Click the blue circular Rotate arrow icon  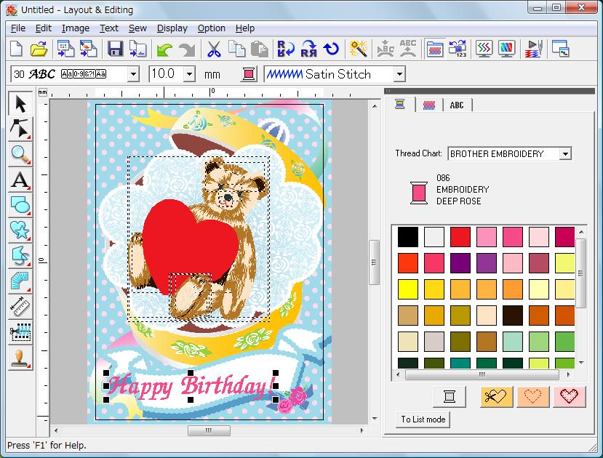(x=331, y=49)
